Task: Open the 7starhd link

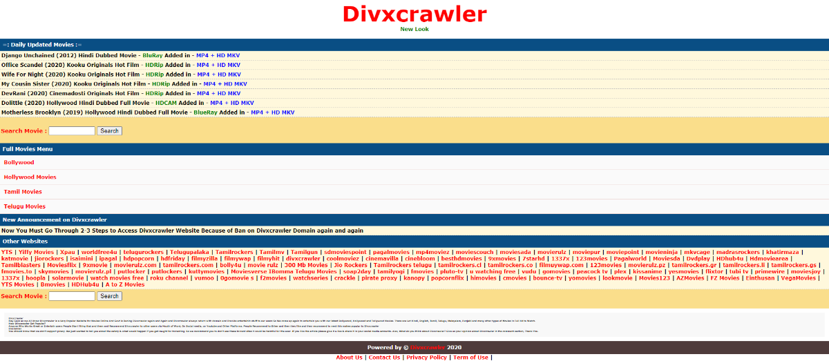Action: point(533,259)
